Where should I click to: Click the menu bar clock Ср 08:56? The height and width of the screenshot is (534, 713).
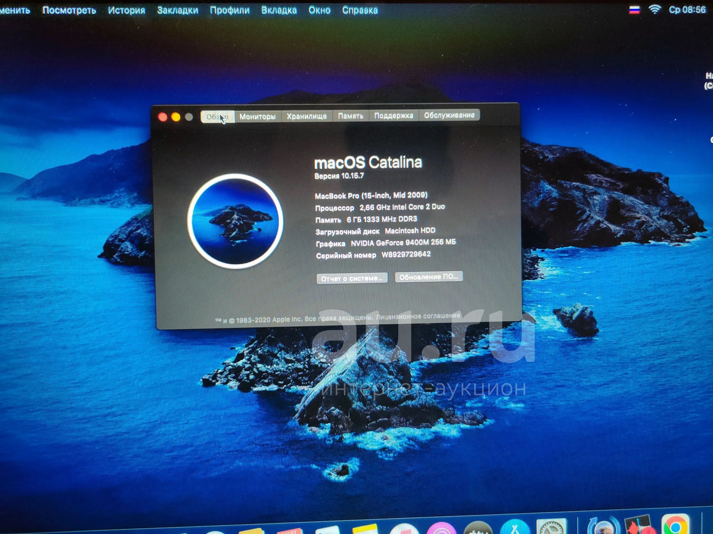click(x=688, y=10)
